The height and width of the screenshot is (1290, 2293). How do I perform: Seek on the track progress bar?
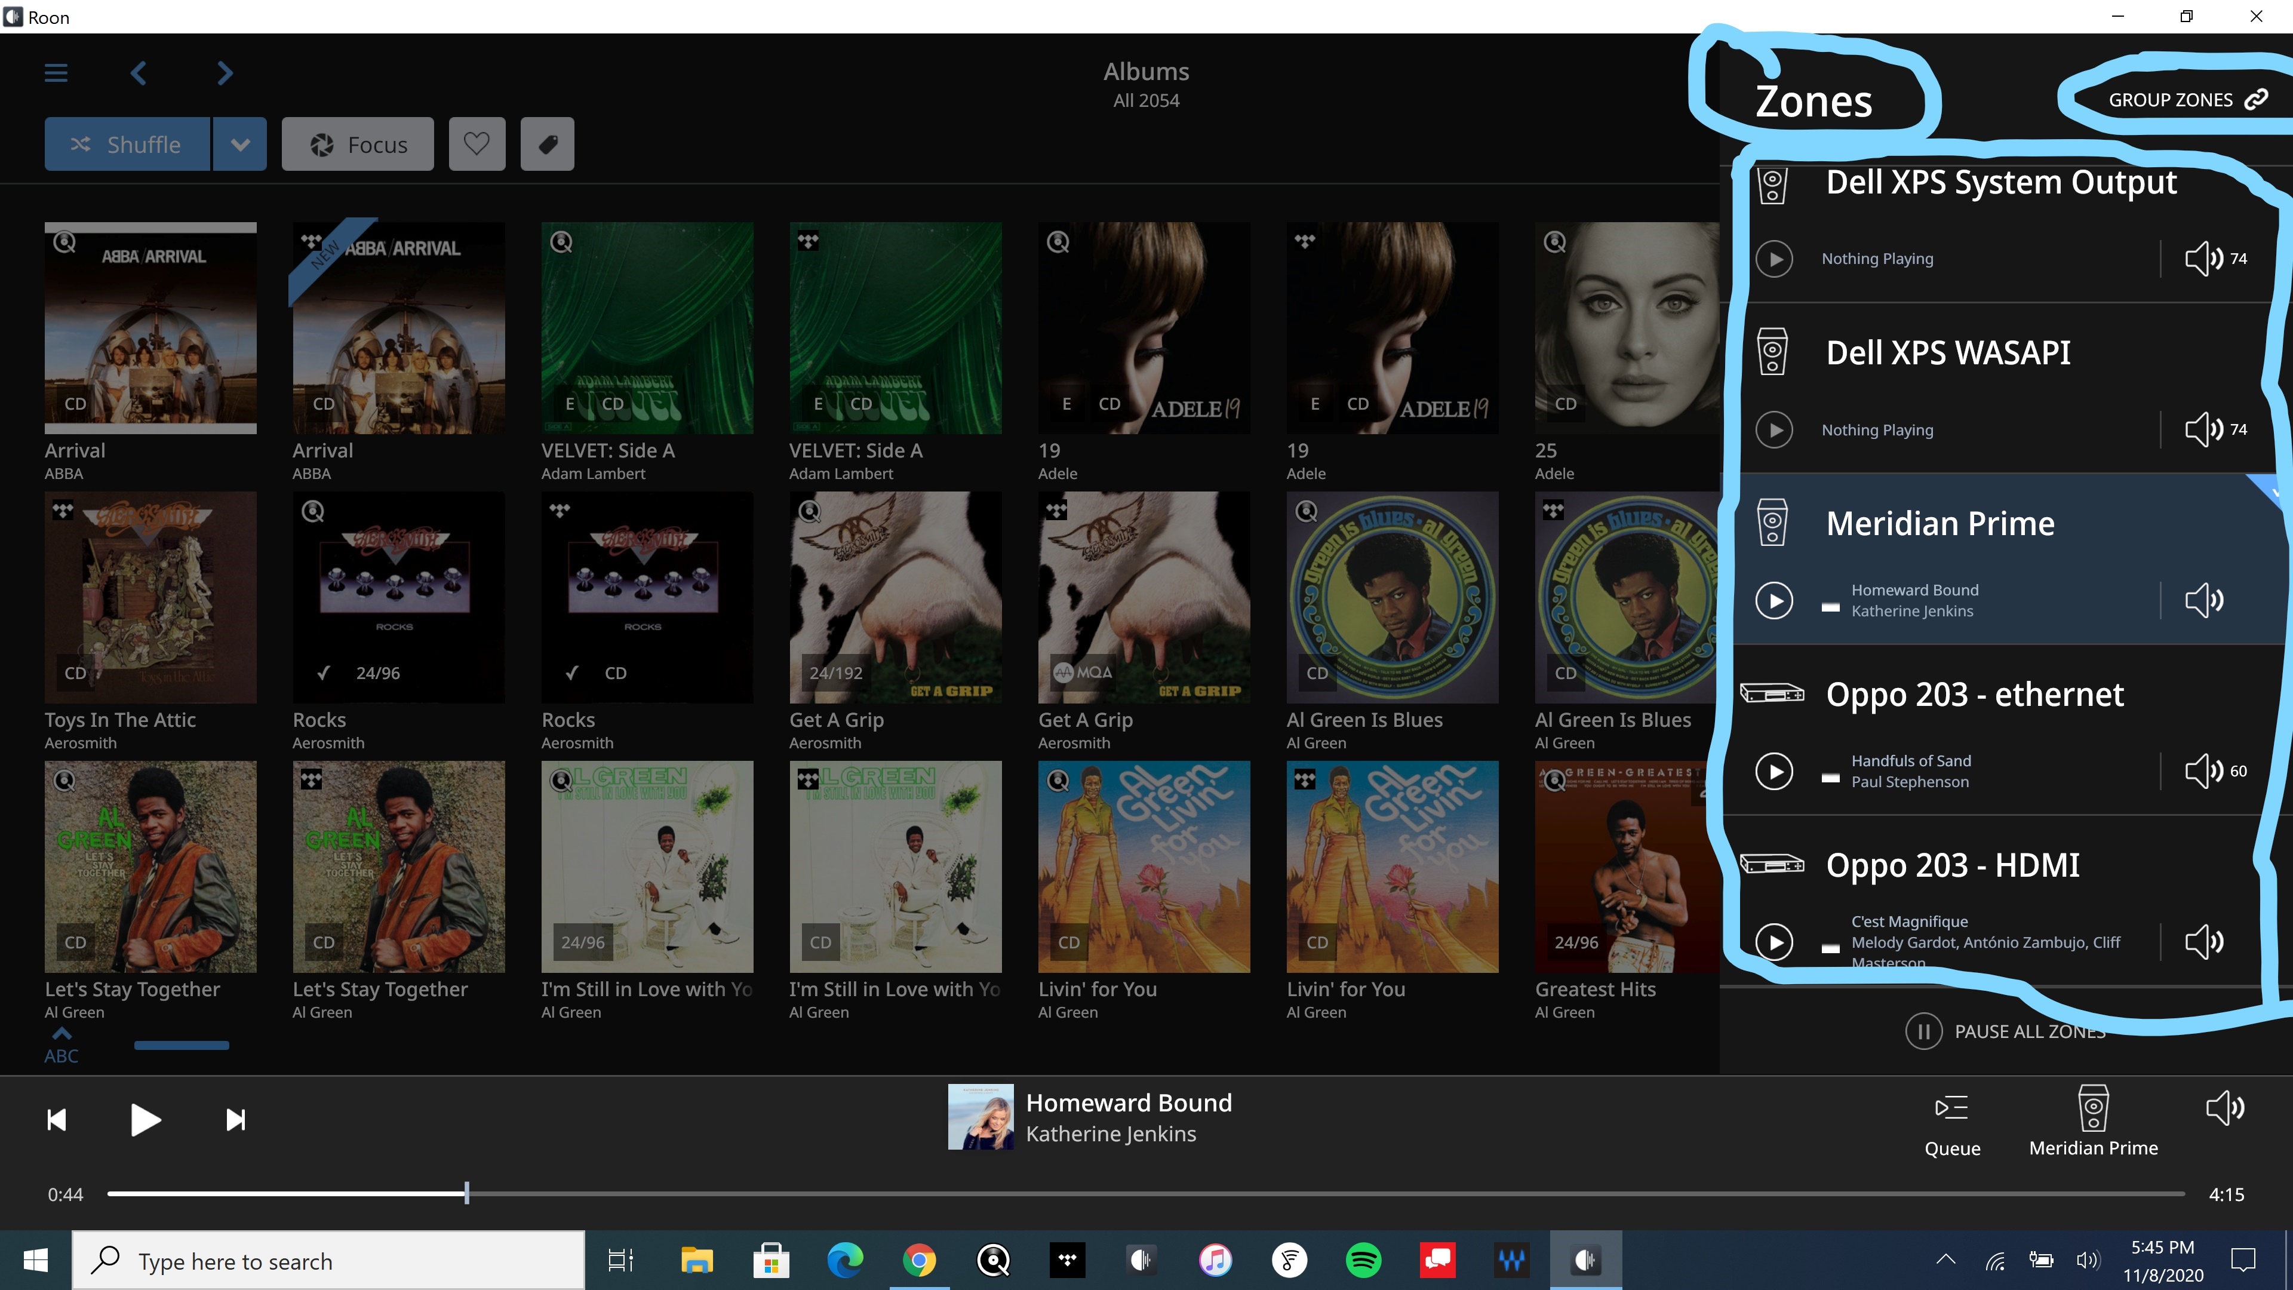click(1146, 1194)
